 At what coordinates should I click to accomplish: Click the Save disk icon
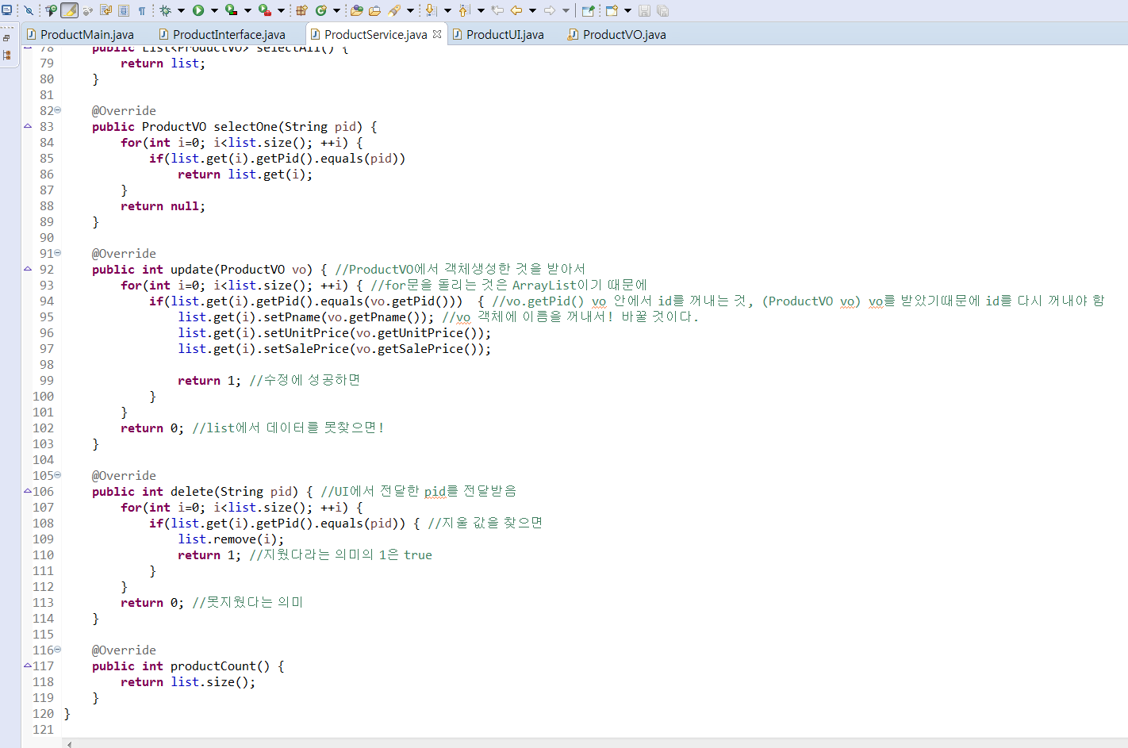point(644,10)
